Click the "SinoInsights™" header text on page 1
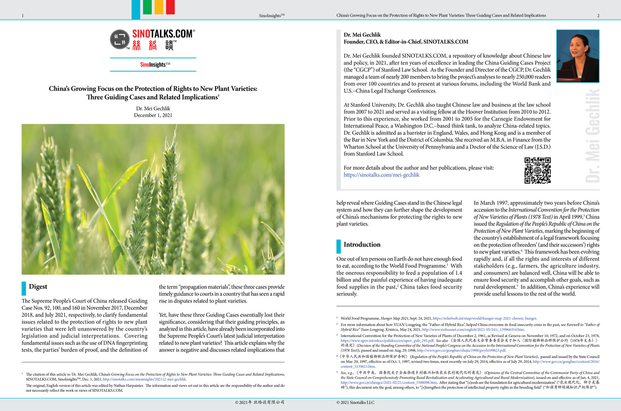The height and width of the screenshot is (411, 621). click(x=272, y=16)
